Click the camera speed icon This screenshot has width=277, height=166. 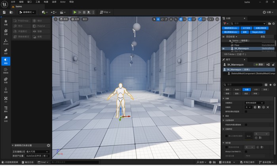pos(211,19)
